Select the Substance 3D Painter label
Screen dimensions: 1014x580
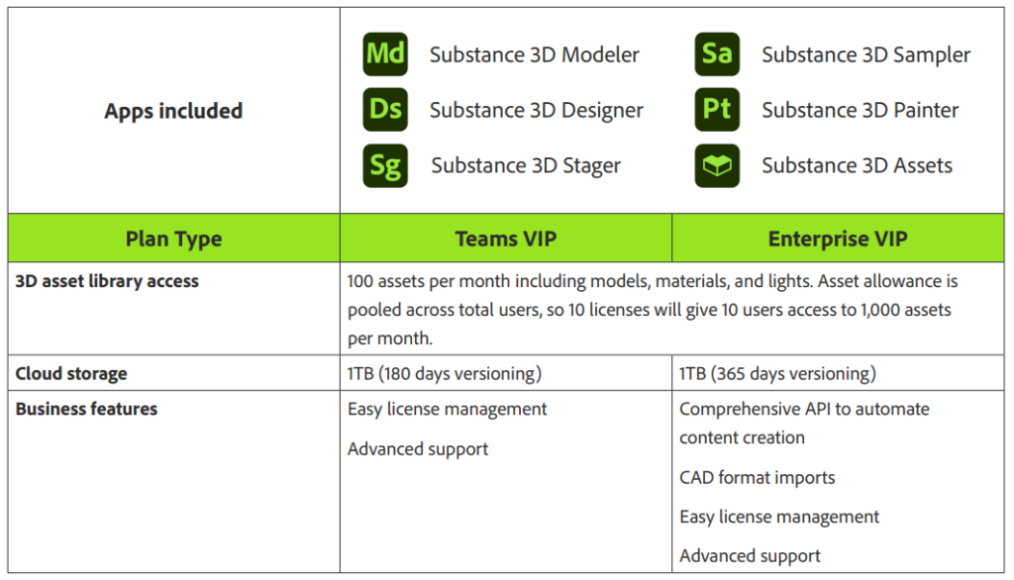pos(860,111)
